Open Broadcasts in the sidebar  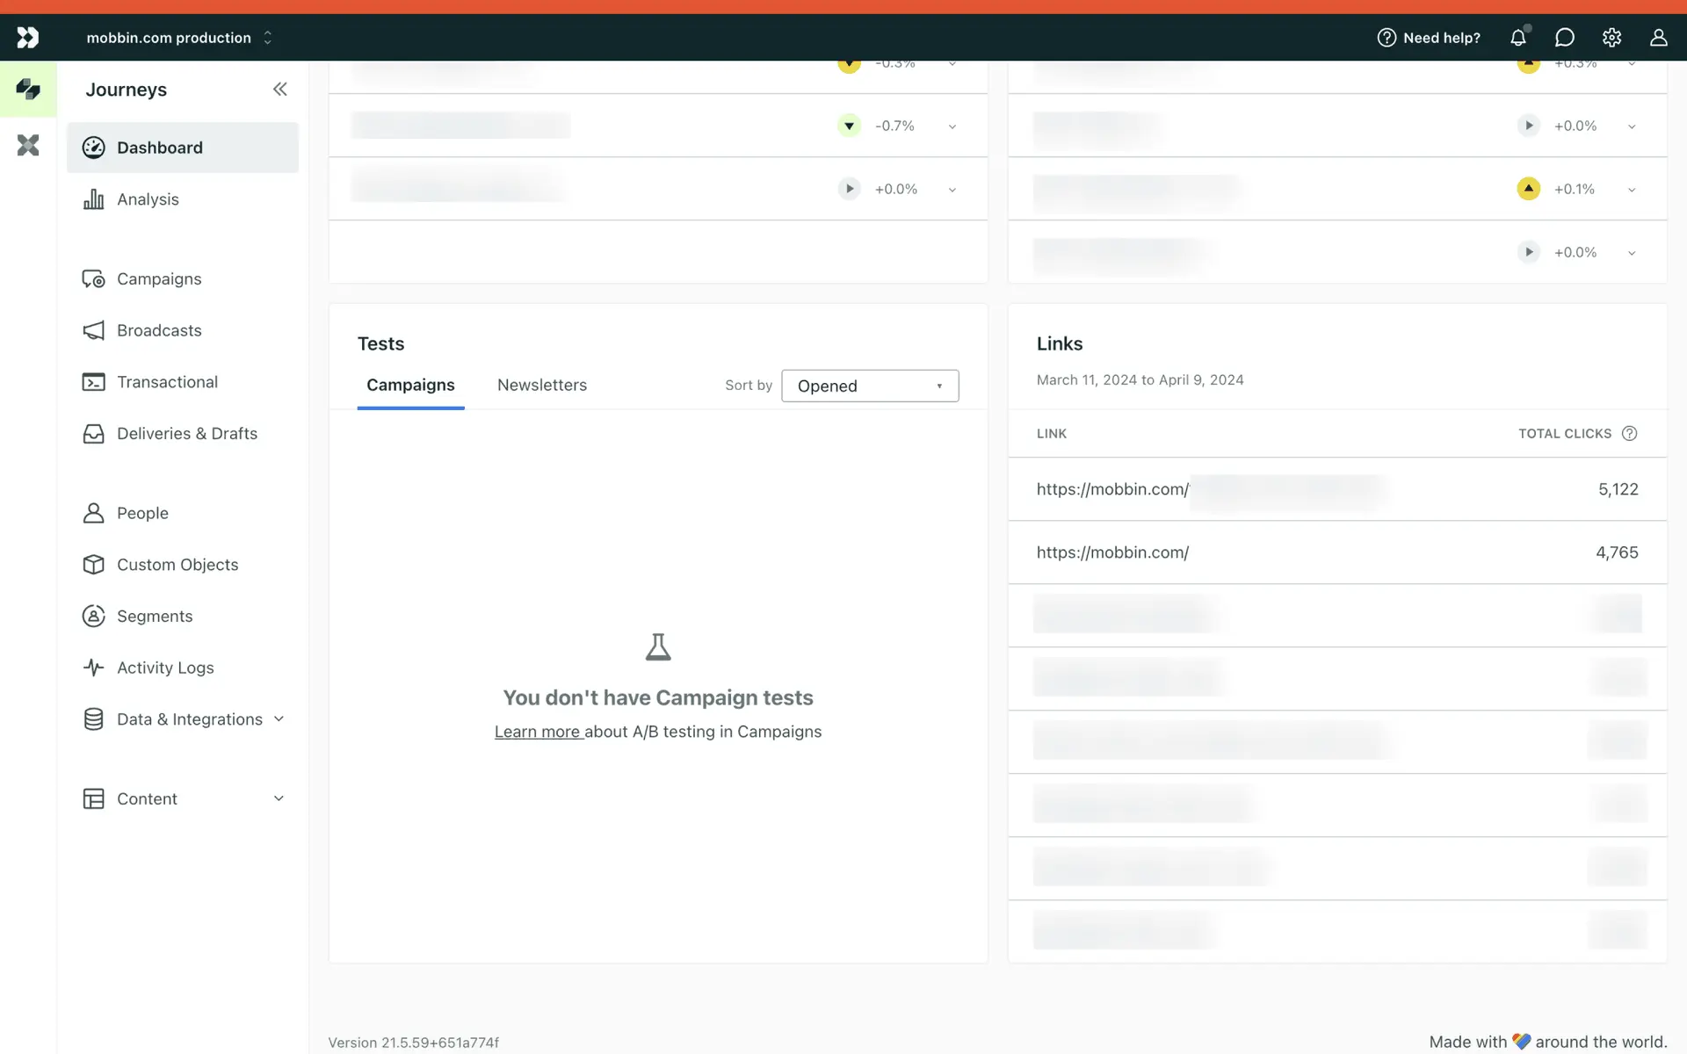(x=159, y=330)
